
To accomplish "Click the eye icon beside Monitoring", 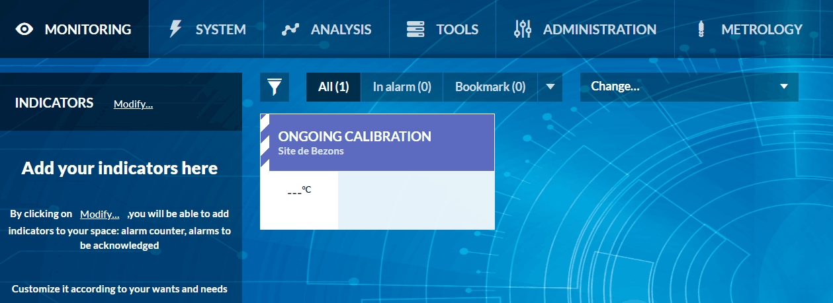I will 24,29.
